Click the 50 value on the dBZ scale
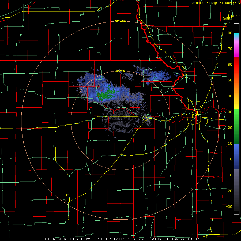 (x=230, y=80)
